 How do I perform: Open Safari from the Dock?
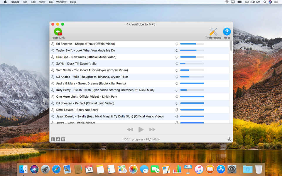(x=56, y=169)
